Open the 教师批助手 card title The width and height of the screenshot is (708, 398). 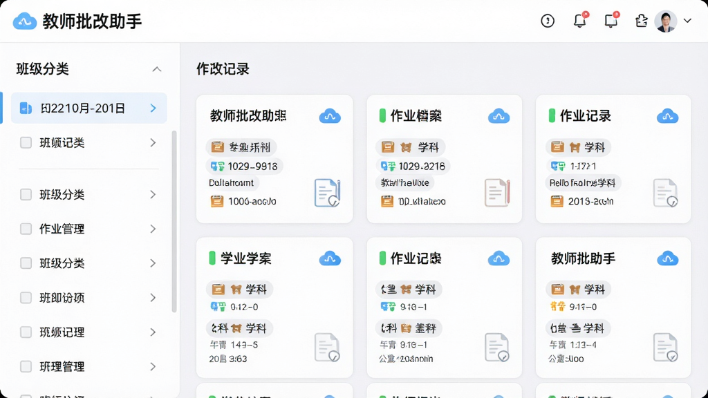[x=583, y=258]
